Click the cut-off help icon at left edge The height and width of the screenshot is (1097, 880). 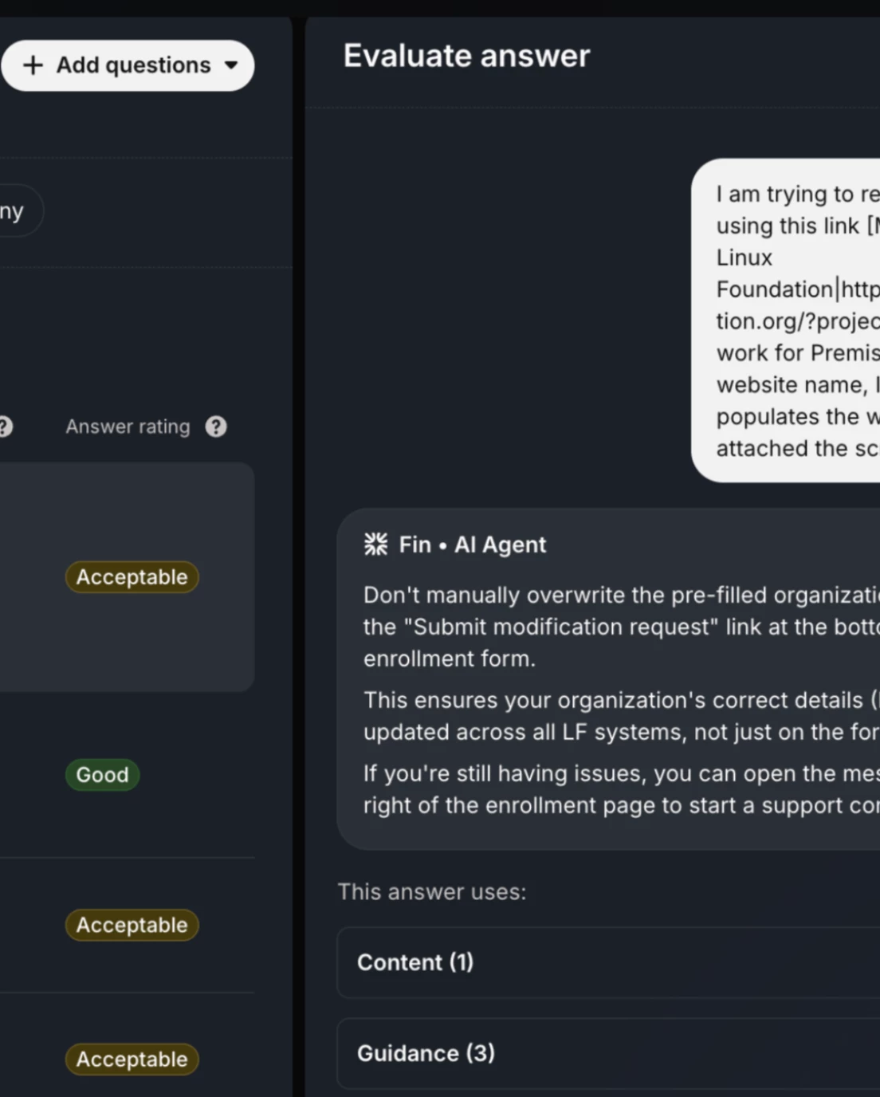tap(5, 427)
